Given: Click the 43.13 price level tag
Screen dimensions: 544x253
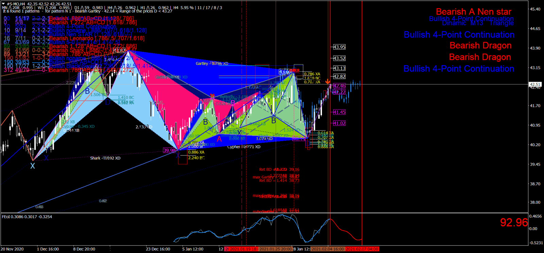Looking at the screenshot, I should 339,68.
